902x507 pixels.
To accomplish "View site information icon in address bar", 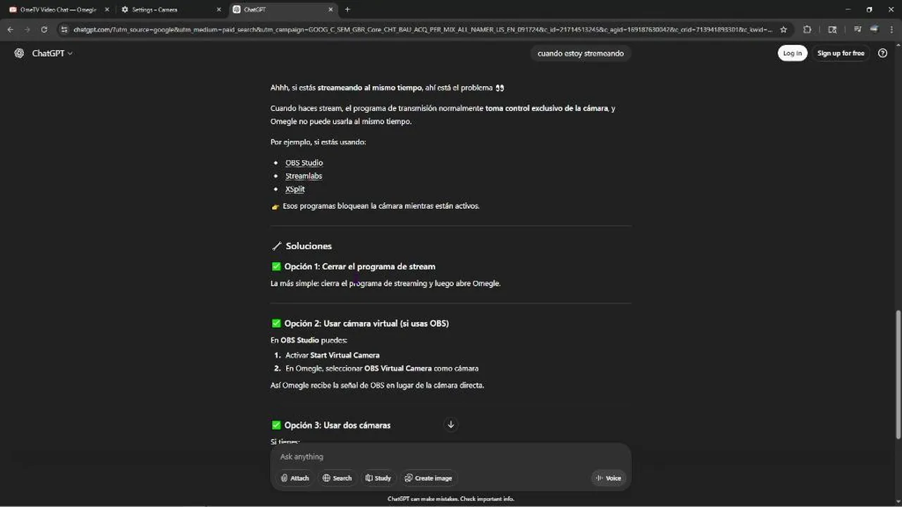I will point(64,30).
